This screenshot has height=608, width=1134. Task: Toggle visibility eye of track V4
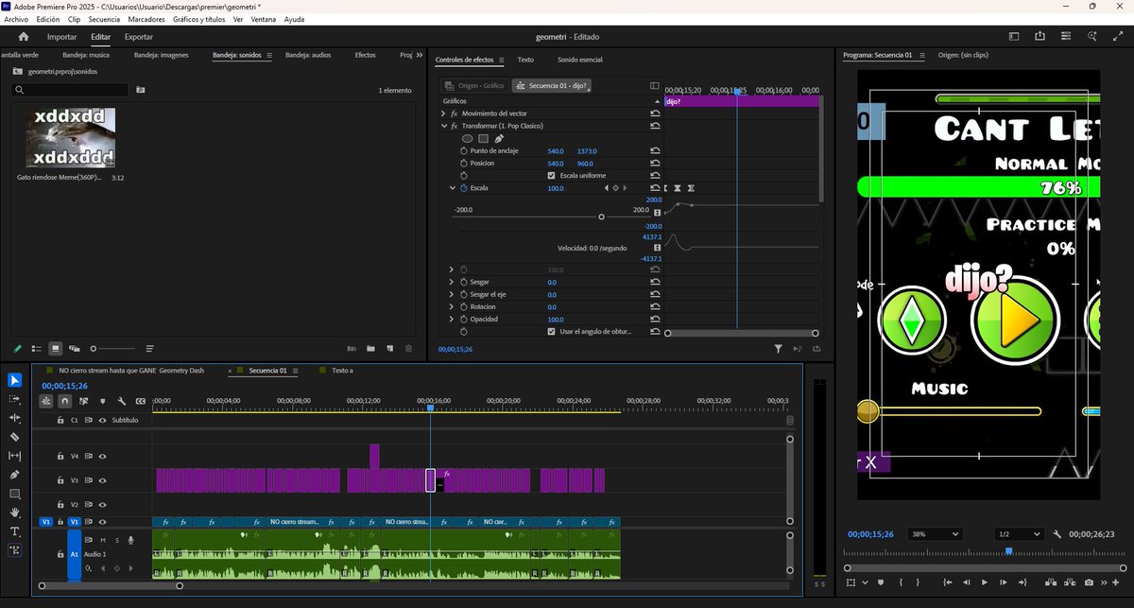point(102,456)
